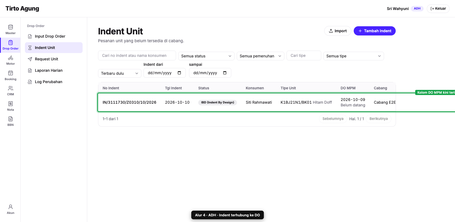This screenshot has width=455, height=222.
Task: Click the Cabang E2E table cell
Action: (385, 102)
